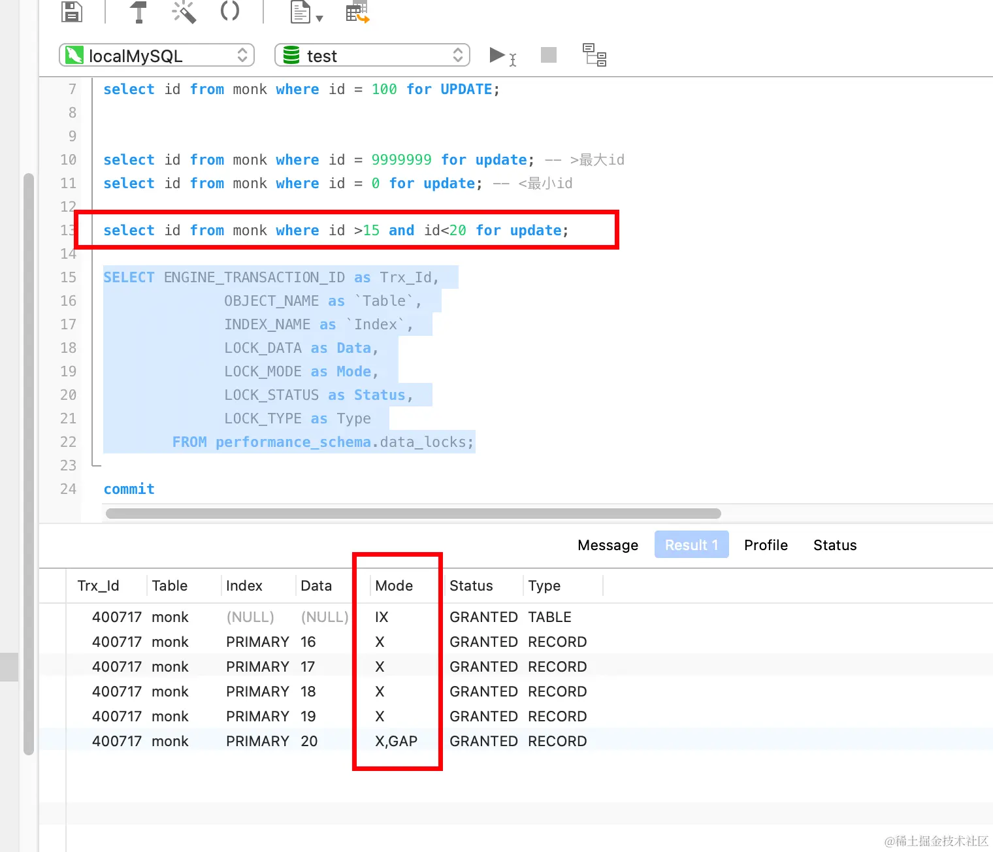Click the LOCK_STATUS as Status line
Viewport: 993px width, 852px height.
(x=319, y=395)
